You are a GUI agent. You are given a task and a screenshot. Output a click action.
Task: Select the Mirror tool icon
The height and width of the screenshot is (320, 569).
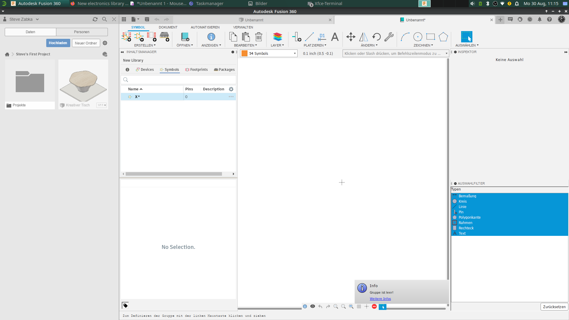[364, 37]
